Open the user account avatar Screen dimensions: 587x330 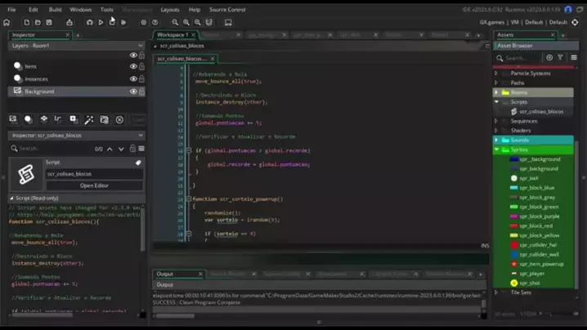click(x=568, y=10)
